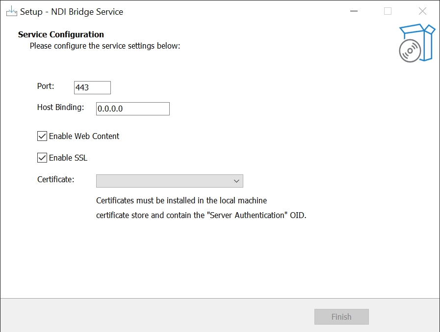Image resolution: width=440 pixels, height=332 pixels.
Task: Click the "Server Authentication" OID note text
Action: (x=201, y=215)
